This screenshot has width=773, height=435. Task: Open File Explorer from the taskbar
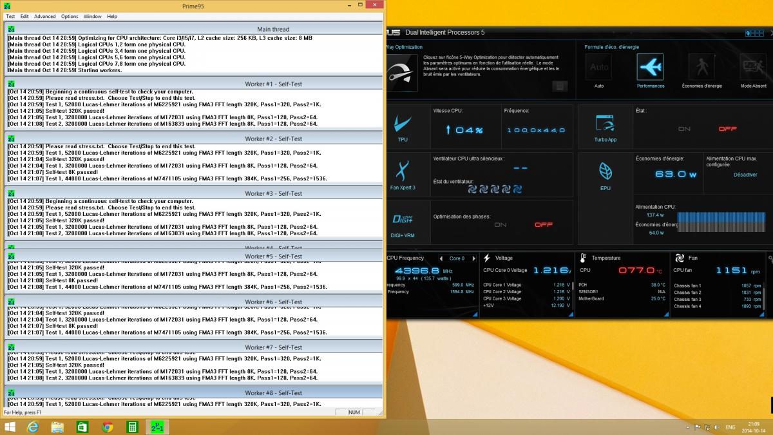tap(57, 427)
